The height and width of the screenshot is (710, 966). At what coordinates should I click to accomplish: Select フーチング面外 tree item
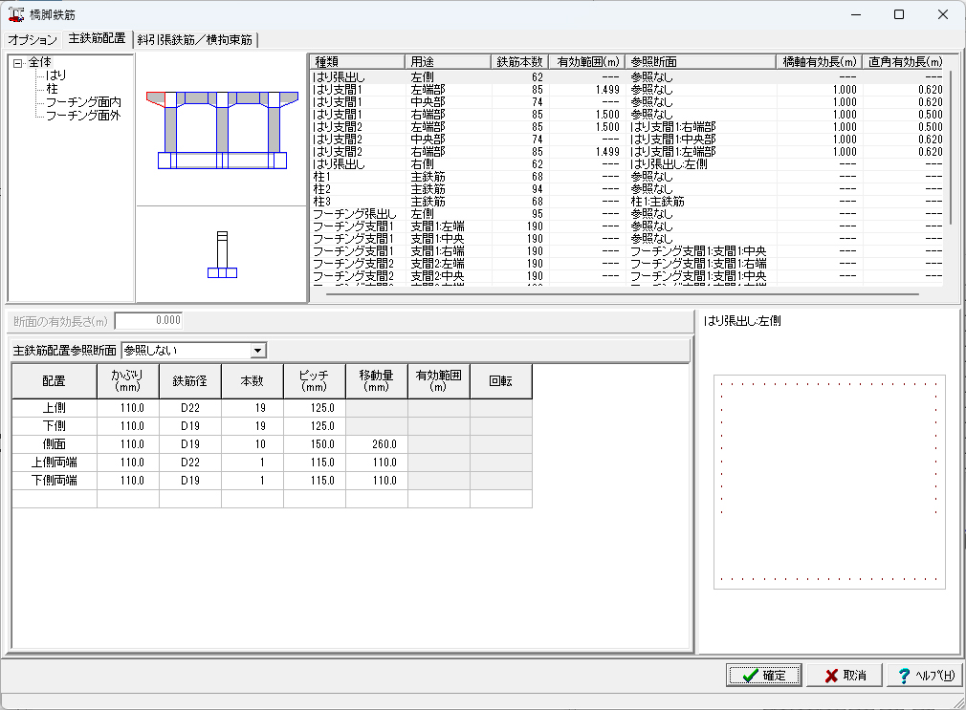pos(83,115)
